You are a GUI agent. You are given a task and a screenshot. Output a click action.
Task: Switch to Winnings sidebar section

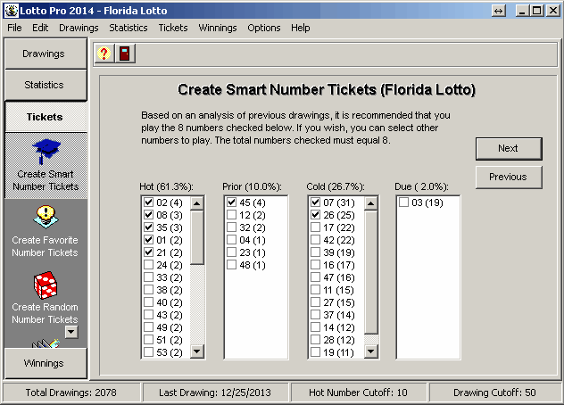click(46, 363)
